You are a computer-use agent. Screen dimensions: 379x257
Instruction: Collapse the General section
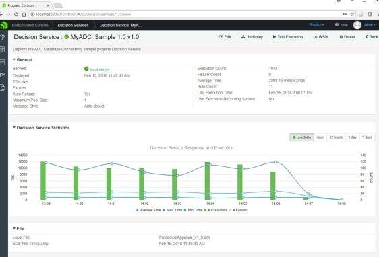(x=22, y=60)
